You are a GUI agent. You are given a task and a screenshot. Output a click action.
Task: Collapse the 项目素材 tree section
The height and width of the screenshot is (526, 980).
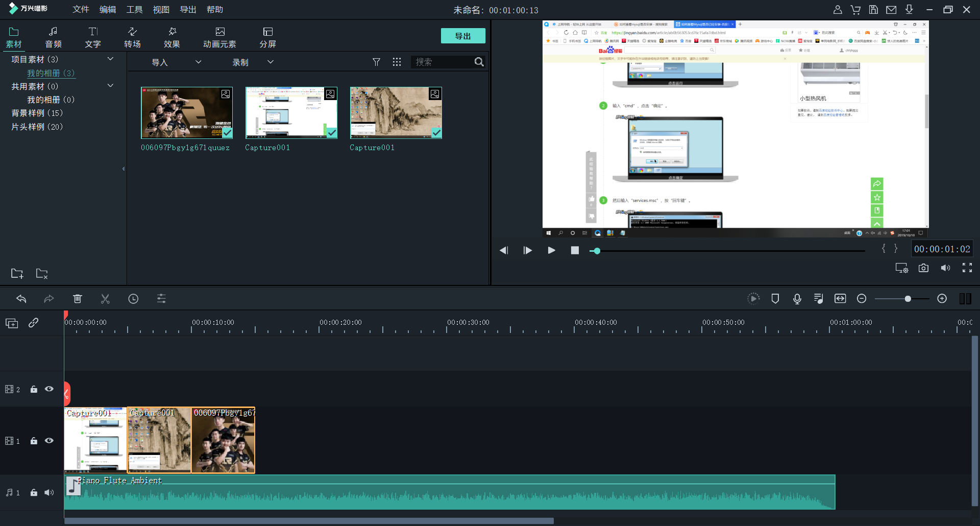point(110,59)
